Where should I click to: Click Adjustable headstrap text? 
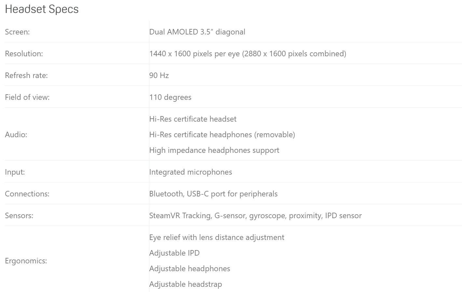coord(185,284)
